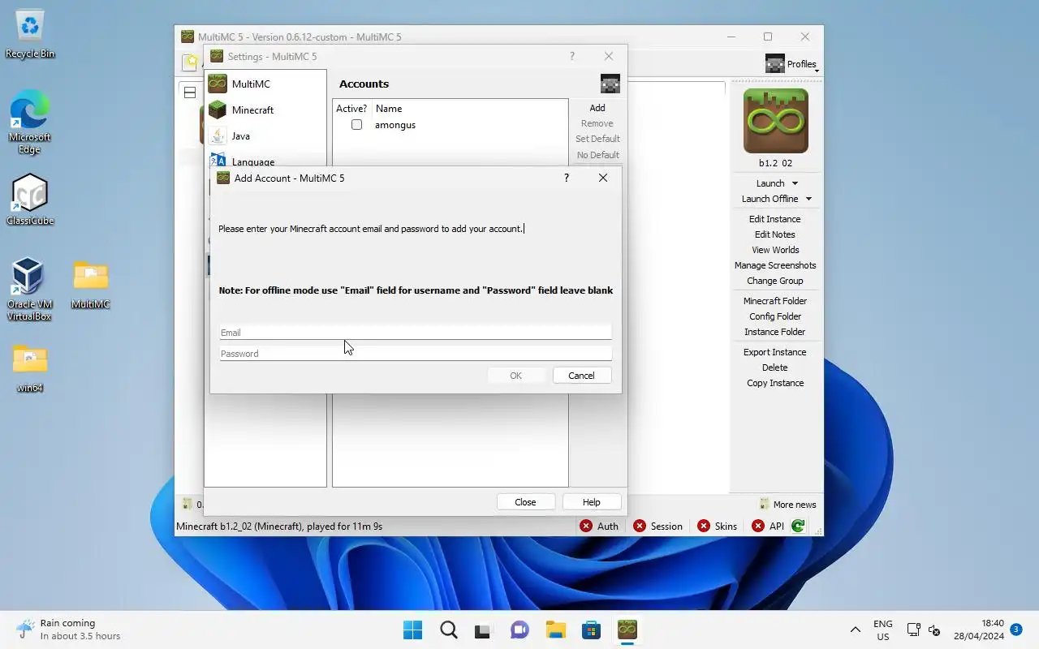Screen dimensions: 1039x649
Task: Open the win64 desktop folder
Action: click(30, 367)
